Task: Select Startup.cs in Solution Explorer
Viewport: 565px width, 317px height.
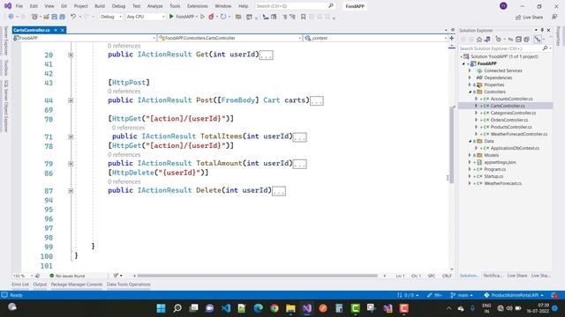Action: coord(493,176)
